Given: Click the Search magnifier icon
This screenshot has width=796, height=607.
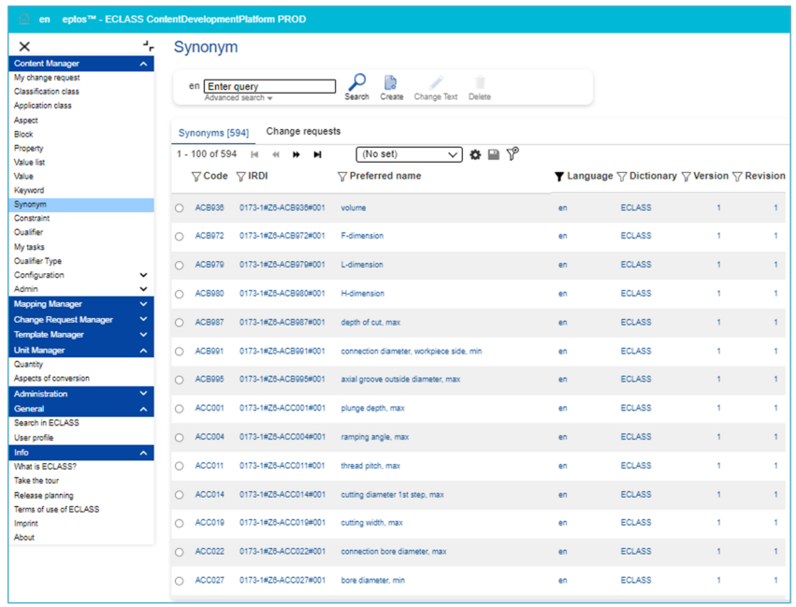Looking at the screenshot, I should (356, 83).
